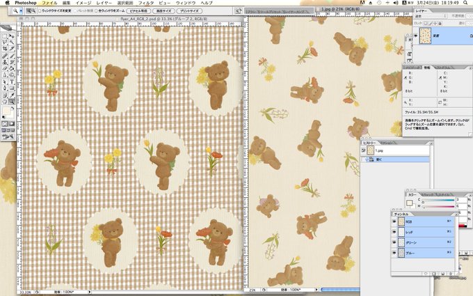Select the Shape tool
The height and width of the screenshot is (296, 473).
click(12, 88)
